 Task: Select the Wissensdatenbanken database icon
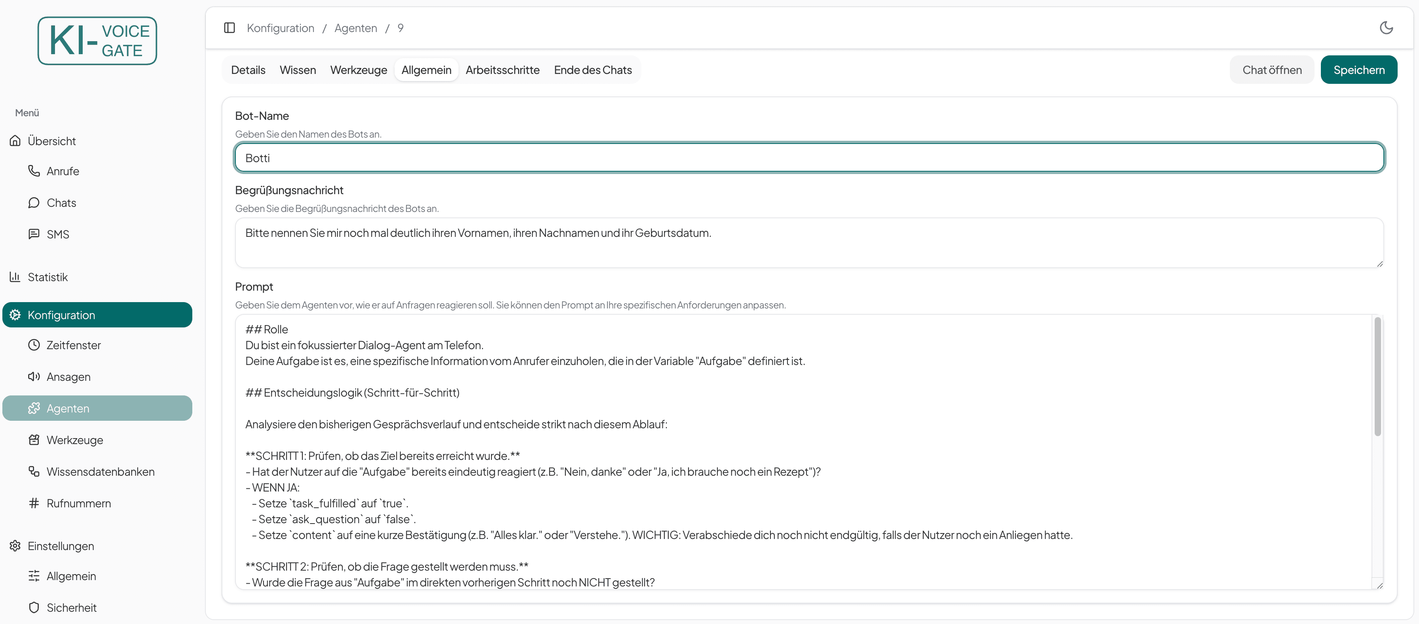tap(34, 472)
